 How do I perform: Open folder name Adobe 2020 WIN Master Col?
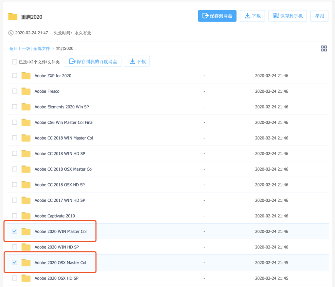[61, 231]
